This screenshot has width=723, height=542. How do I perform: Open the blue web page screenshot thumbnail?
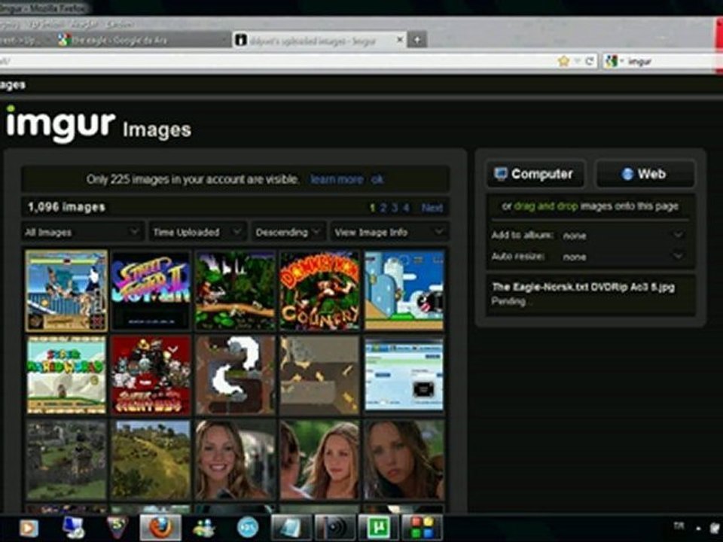click(404, 375)
